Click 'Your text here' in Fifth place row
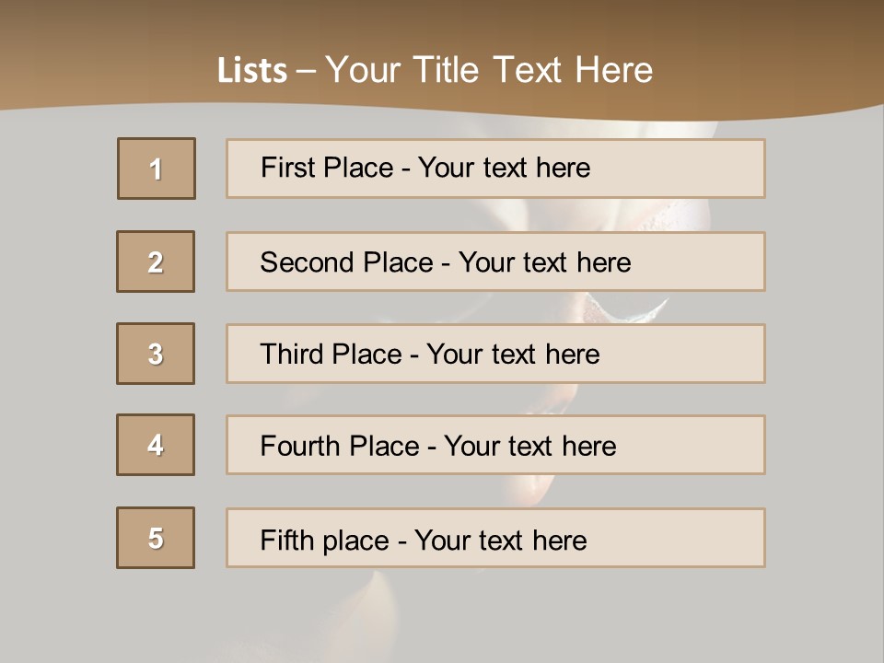The height and width of the screenshot is (663, 884). [500, 540]
